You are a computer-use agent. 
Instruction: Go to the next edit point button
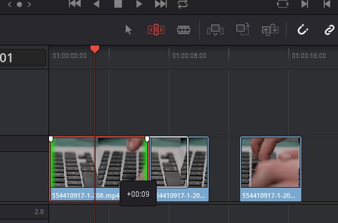click(304, 4)
